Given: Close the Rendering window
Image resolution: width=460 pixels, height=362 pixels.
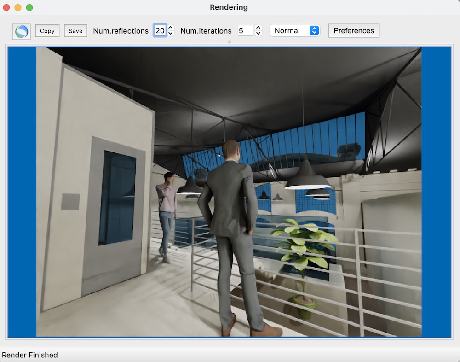Looking at the screenshot, I should tap(6, 7).
